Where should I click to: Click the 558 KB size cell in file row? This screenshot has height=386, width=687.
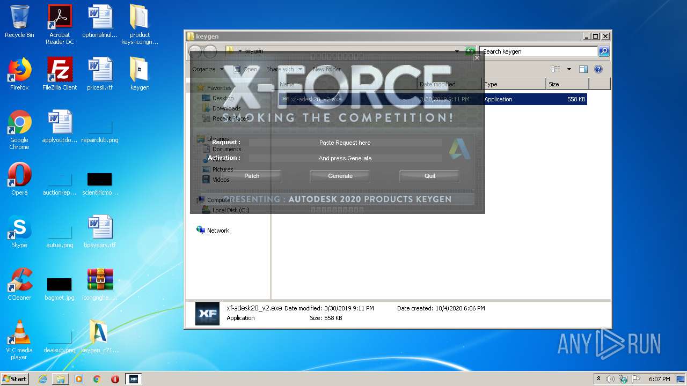point(576,99)
